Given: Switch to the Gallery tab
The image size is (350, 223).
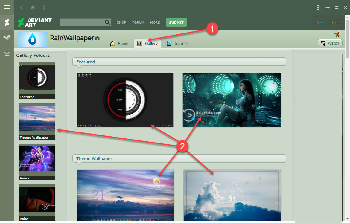Looking at the screenshot, I should coord(147,43).
